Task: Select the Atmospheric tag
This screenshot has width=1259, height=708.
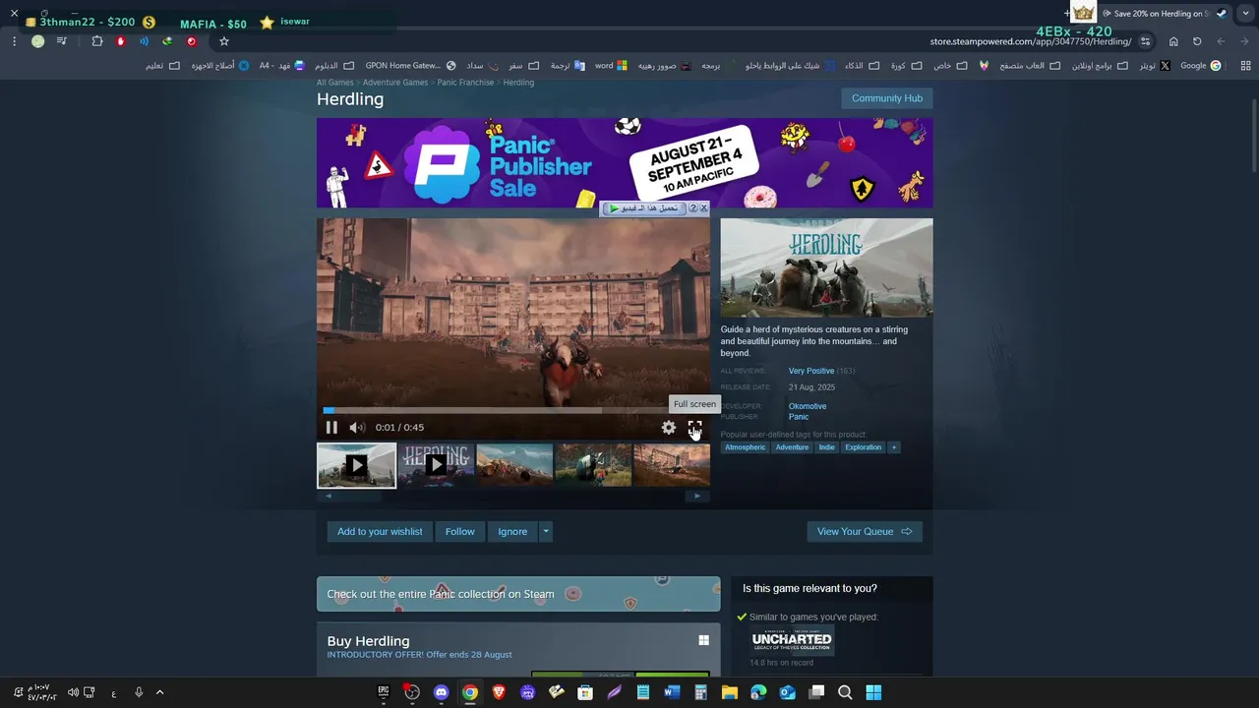Action: point(744,447)
